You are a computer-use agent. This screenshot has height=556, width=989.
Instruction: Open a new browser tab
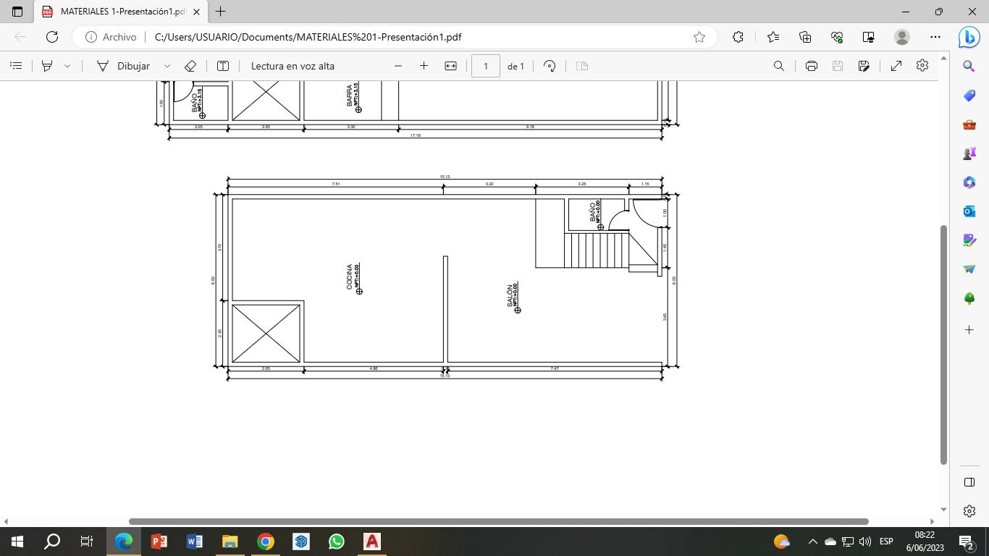220,12
